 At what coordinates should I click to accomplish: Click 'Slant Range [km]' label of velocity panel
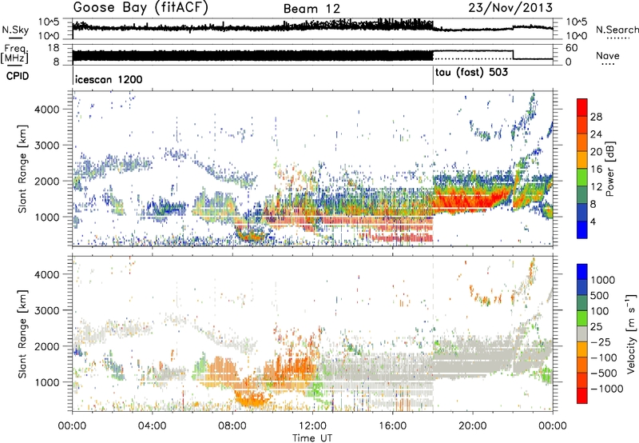pyautogui.click(x=22, y=333)
